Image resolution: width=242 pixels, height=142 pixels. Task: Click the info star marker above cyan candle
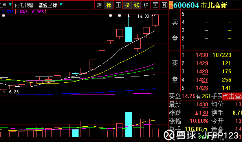[x=128, y=16]
